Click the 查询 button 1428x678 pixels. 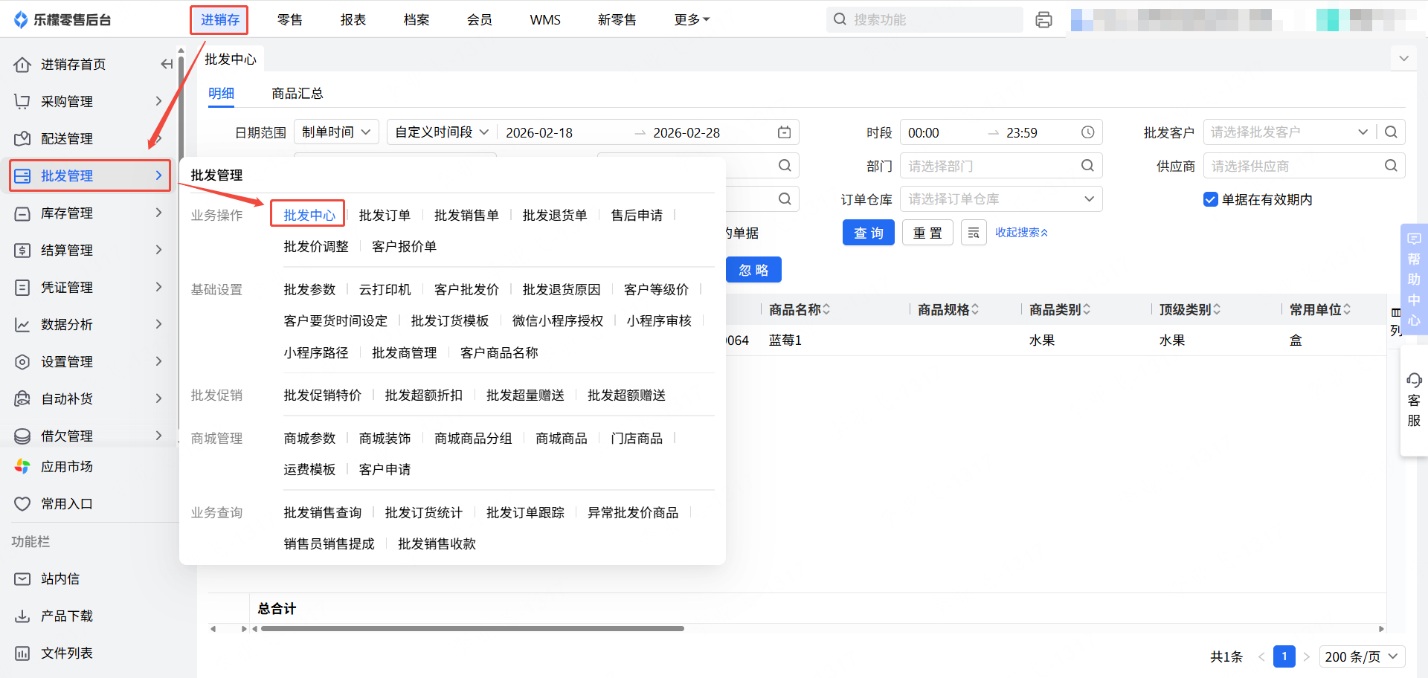click(x=868, y=233)
